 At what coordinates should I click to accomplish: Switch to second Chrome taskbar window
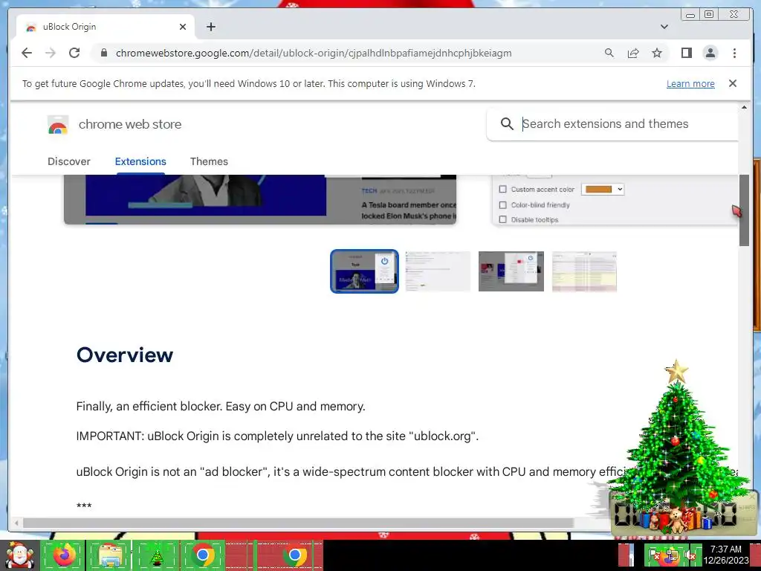pyautogui.click(x=294, y=555)
